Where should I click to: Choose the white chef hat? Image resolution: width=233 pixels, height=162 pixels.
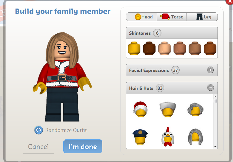coord(168,109)
